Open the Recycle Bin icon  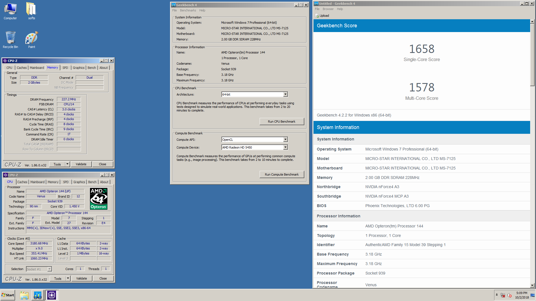coord(10,40)
